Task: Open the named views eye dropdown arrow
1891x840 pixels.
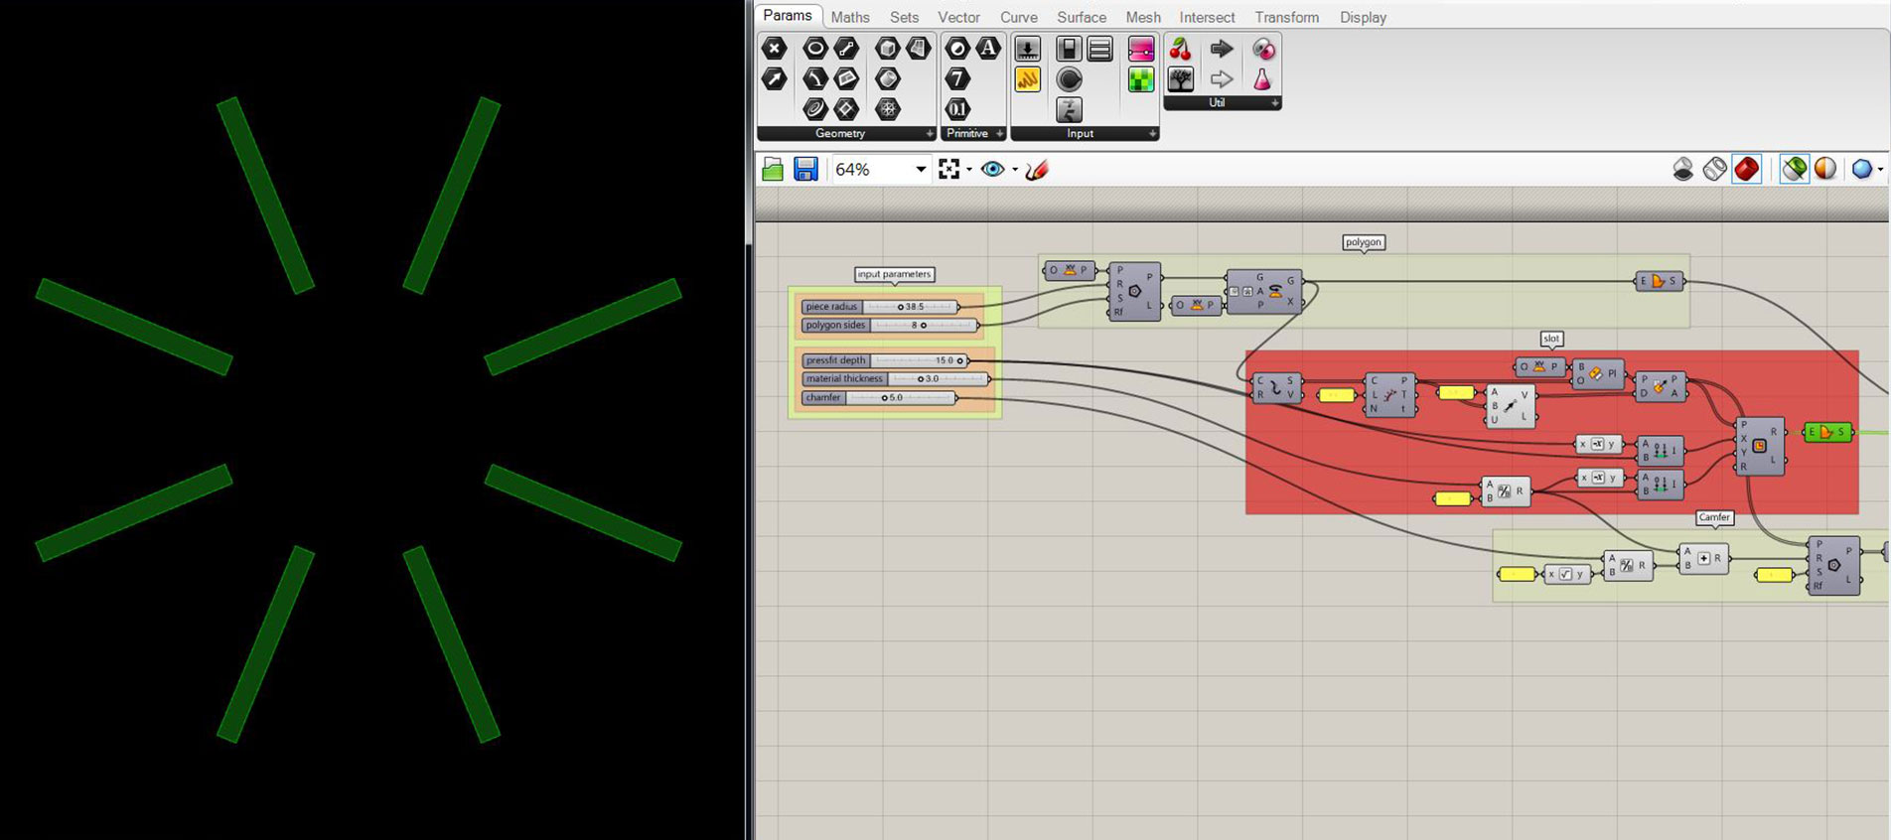Action: pyautogui.click(x=1015, y=170)
